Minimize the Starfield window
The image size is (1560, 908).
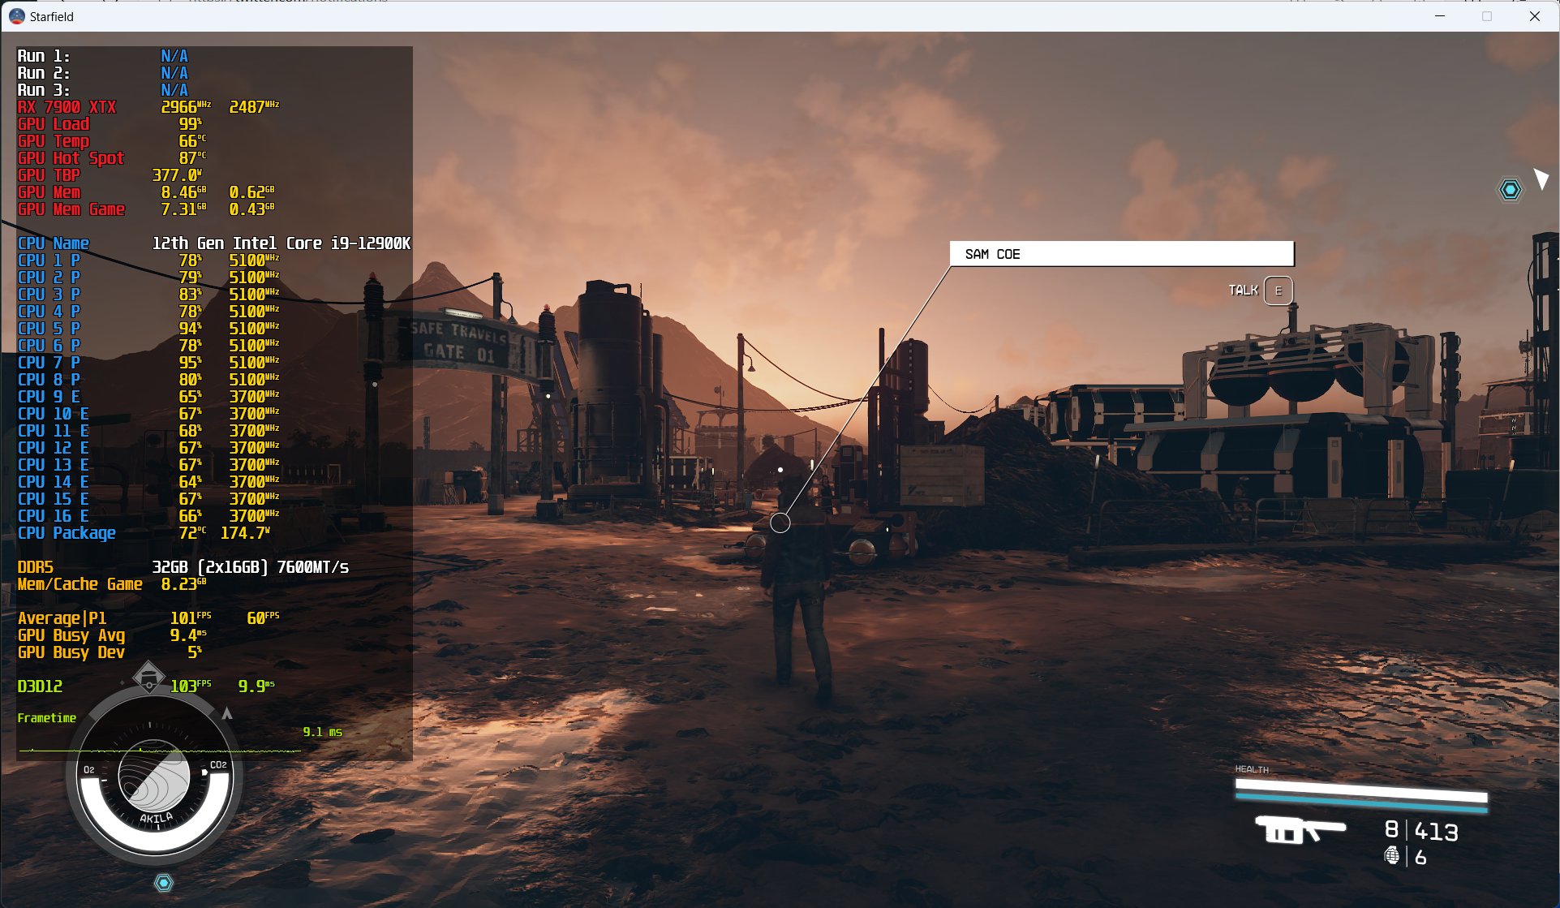pos(1440,16)
